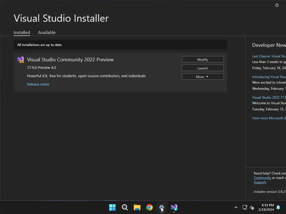Show hidden system tray icons
Image resolution: width=286 pixels, height=214 pixels.
click(x=236, y=207)
